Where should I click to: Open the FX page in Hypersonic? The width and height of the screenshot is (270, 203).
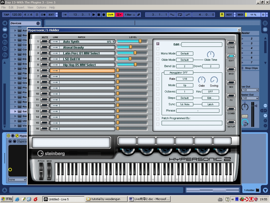(x=231, y=96)
